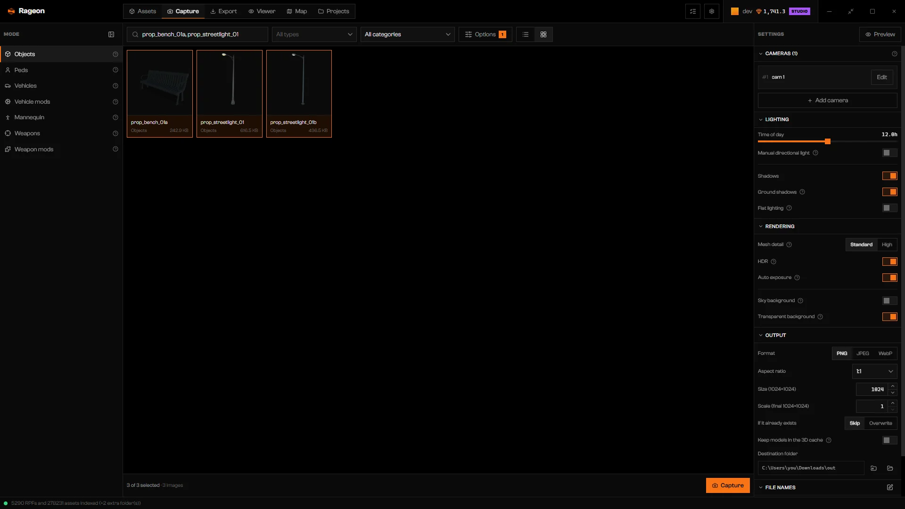905x509 pixels.
Task: Open the Export tab
Action: pyautogui.click(x=223, y=11)
